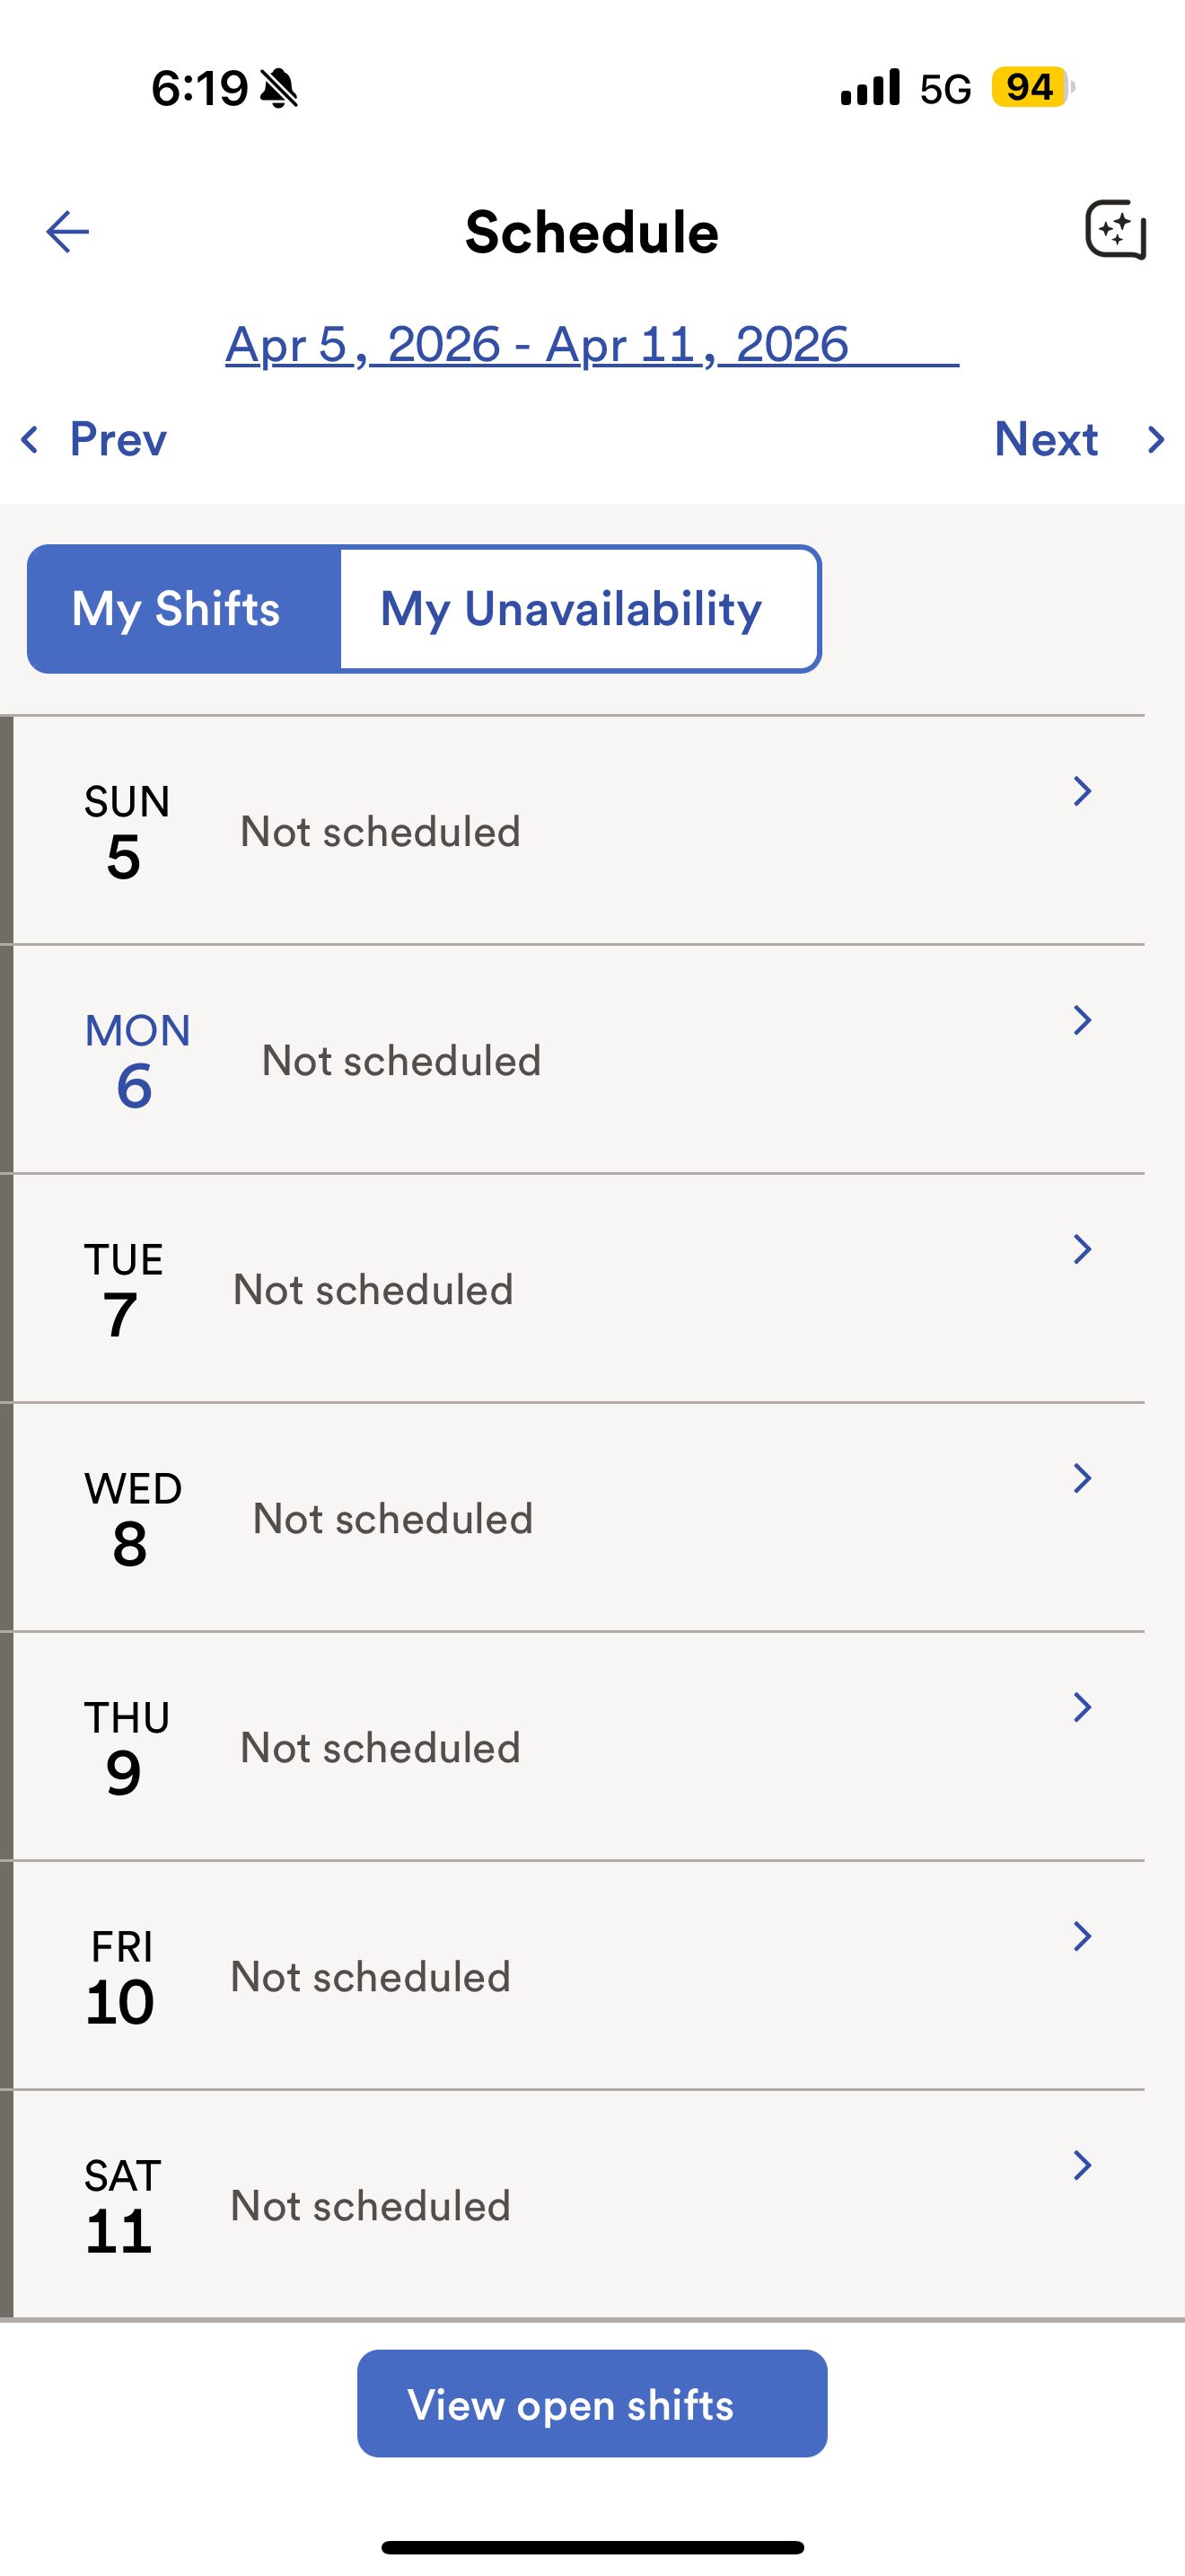Tap the right chevron beside Next
1185x2576 pixels.
pos(1156,439)
